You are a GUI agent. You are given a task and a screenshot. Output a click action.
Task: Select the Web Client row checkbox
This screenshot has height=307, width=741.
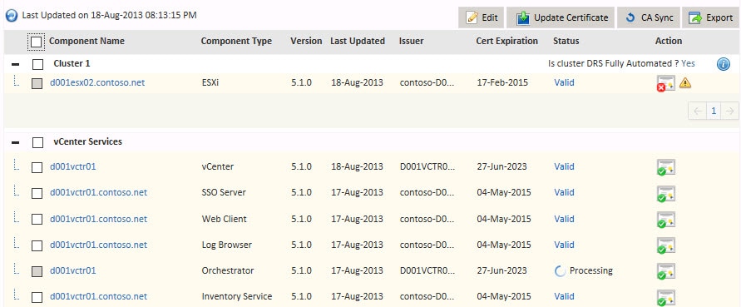[x=37, y=220]
